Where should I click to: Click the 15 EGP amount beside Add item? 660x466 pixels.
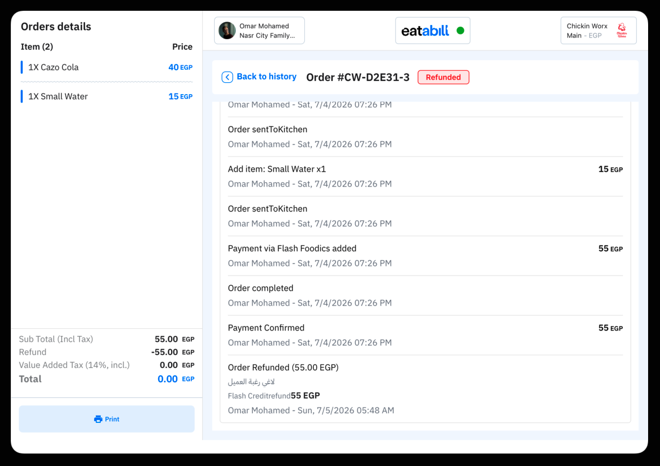[610, 170]
